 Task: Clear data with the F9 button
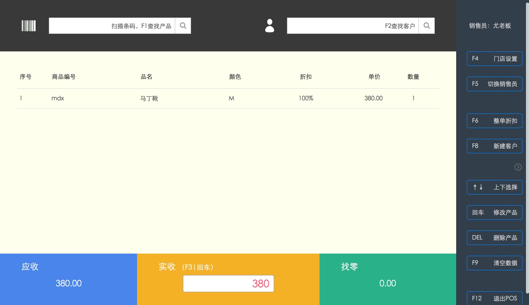pos(494,263)
